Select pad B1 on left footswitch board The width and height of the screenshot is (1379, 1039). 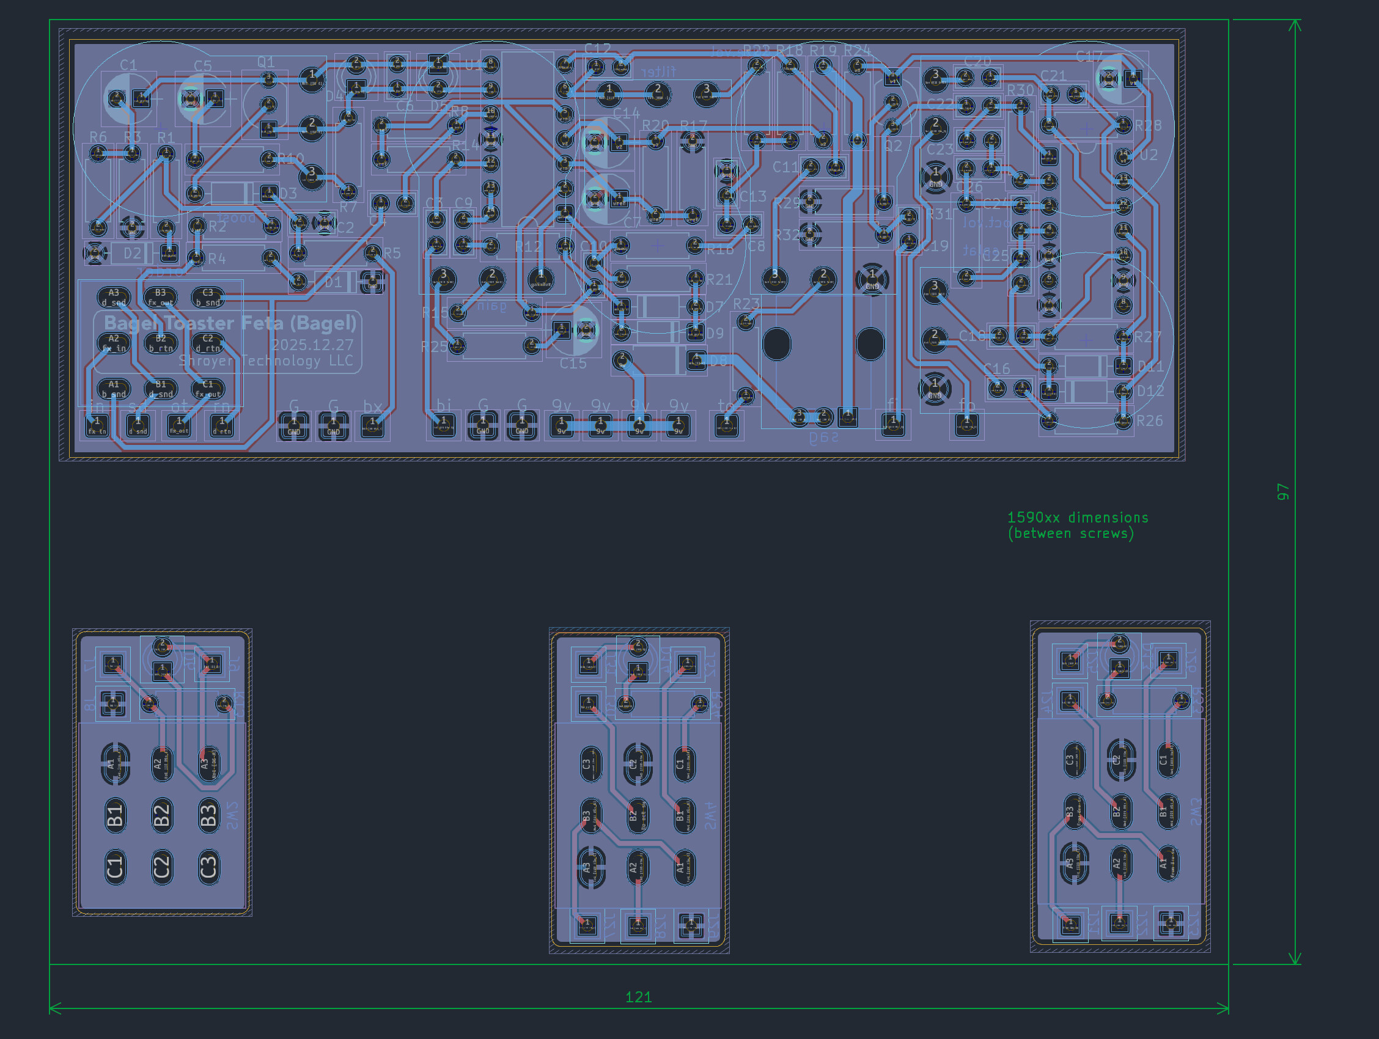pos(115,815)
